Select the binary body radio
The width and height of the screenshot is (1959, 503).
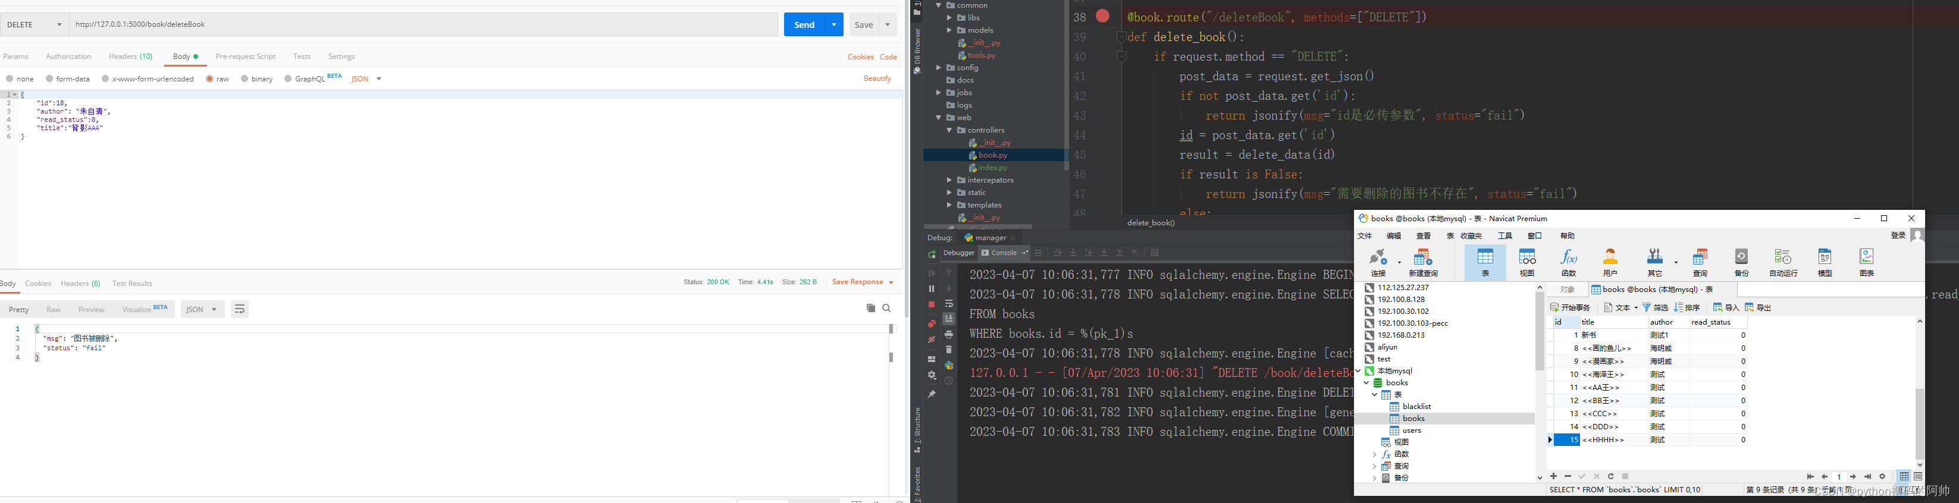[245, 78]
